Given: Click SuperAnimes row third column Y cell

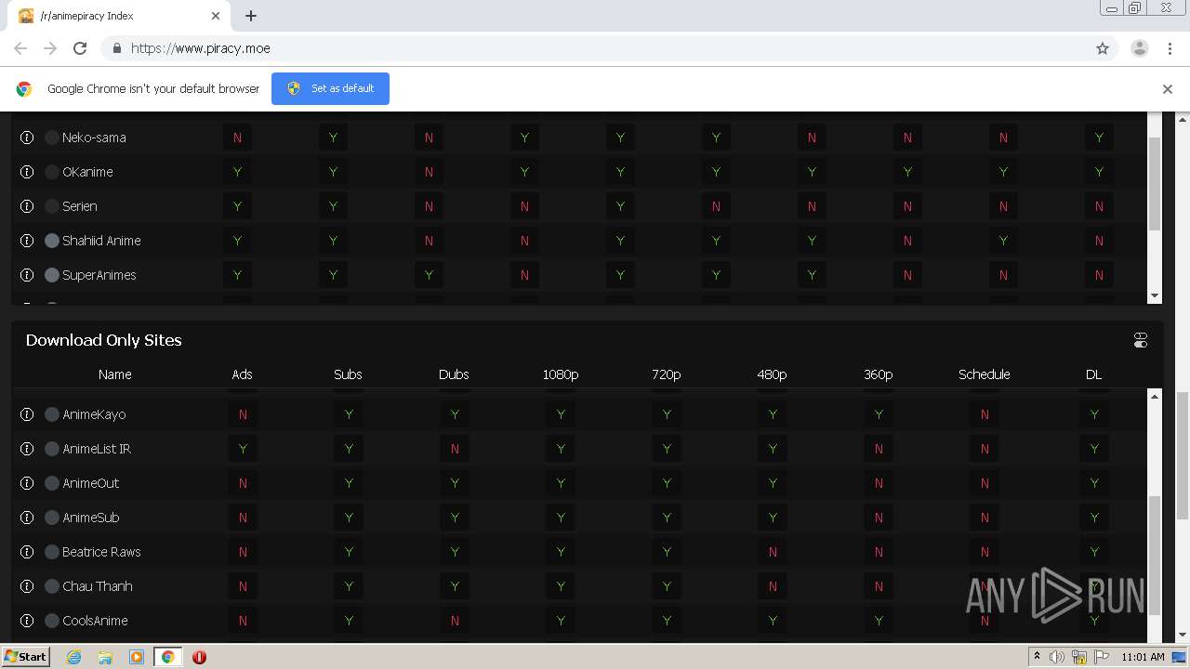Looking at the screenshot, I should pos(429,275).
